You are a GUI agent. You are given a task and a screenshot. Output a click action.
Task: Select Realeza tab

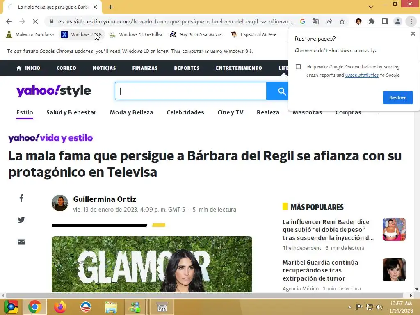(x=268, y=112)
